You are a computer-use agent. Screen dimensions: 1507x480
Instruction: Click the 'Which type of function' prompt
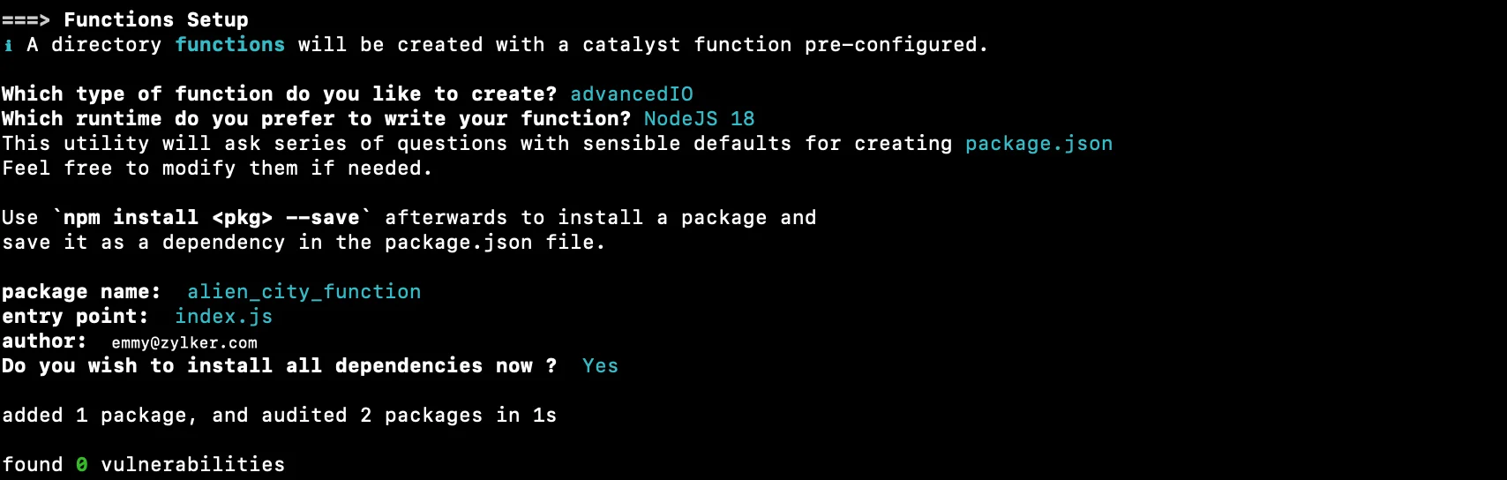point(279,94)
